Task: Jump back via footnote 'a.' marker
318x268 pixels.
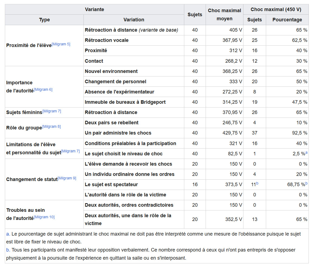Action: pyautogui.click(x=8, y=234)
